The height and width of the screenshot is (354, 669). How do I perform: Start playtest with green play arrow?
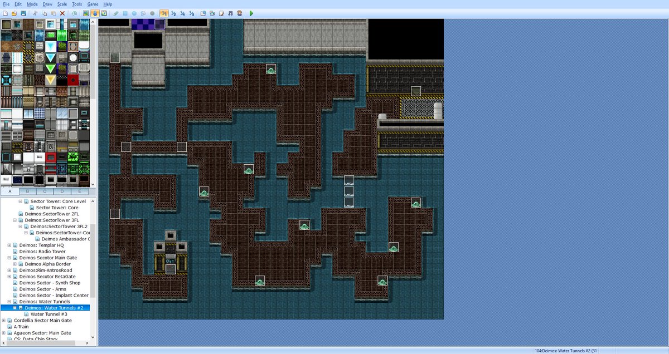pos(251,13)
